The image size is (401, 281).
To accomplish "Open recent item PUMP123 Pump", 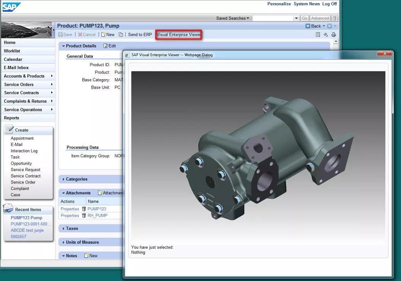I will click(x=26, y=218).
